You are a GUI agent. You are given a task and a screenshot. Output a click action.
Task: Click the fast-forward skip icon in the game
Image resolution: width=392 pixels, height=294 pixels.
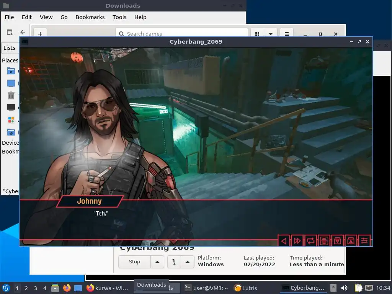pyautogui.click(x=297, y=241)
